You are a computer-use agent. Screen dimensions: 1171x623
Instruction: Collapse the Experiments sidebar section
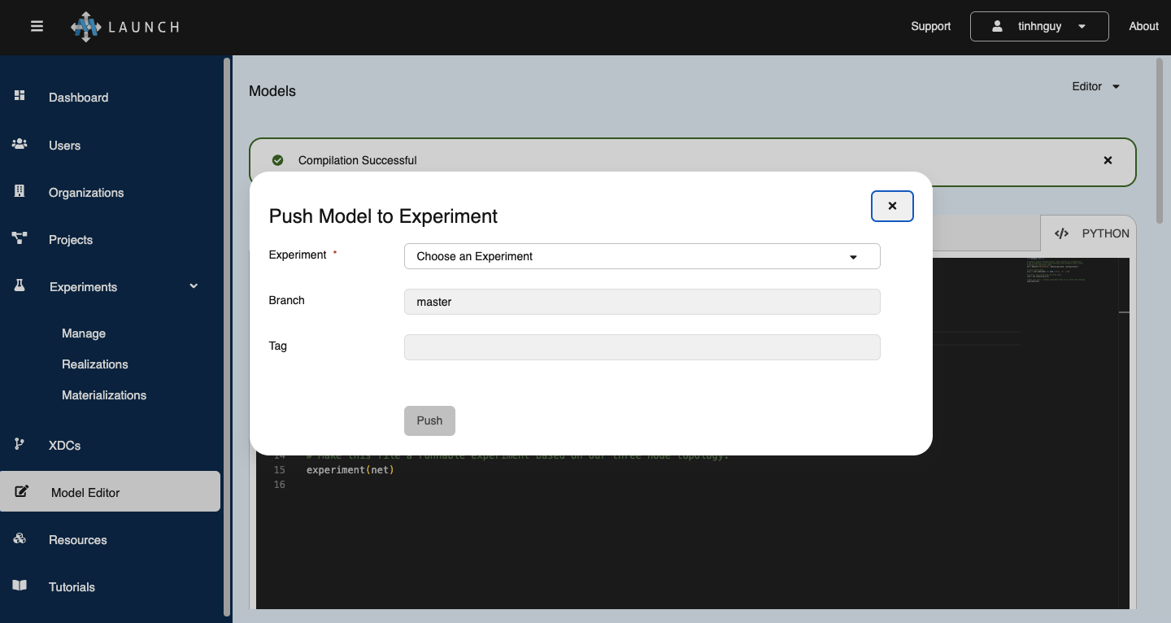coord(194,286)
